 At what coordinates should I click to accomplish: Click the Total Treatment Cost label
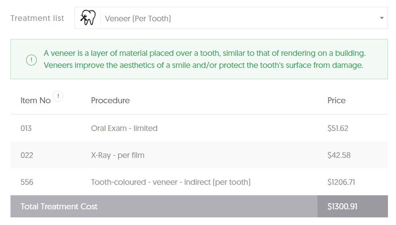(59, 207)
